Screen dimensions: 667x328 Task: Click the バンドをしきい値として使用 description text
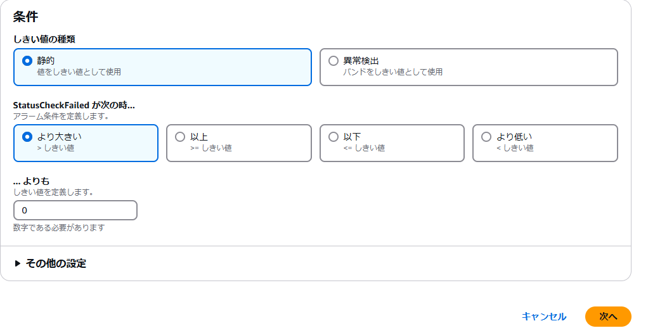pos(392,72)
